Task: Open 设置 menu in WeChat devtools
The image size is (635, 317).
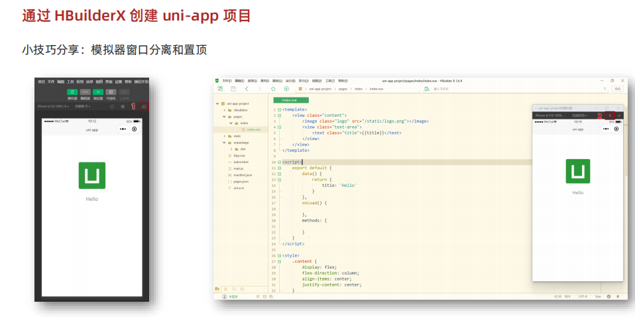Action: (118, 82)
